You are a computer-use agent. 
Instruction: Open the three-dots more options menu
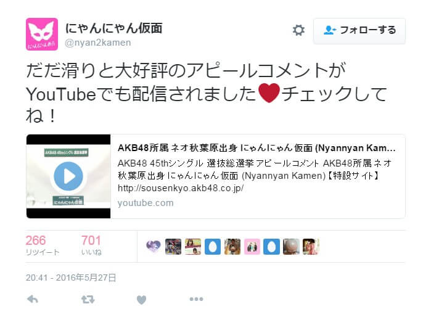point(196,299)
